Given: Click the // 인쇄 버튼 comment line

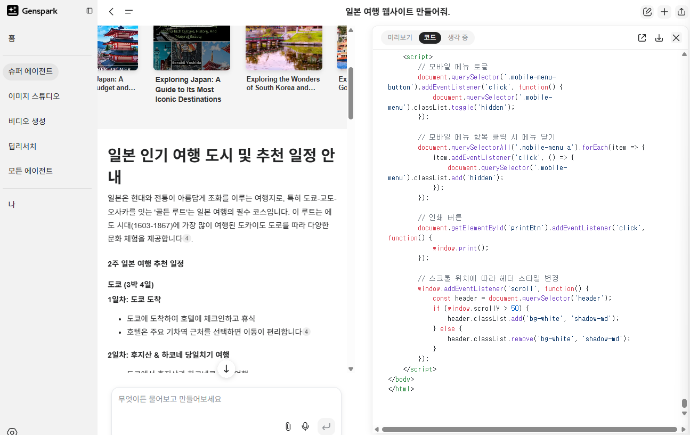Looking at the screenshot, I should pyautogui.click(x=440, y=217).
